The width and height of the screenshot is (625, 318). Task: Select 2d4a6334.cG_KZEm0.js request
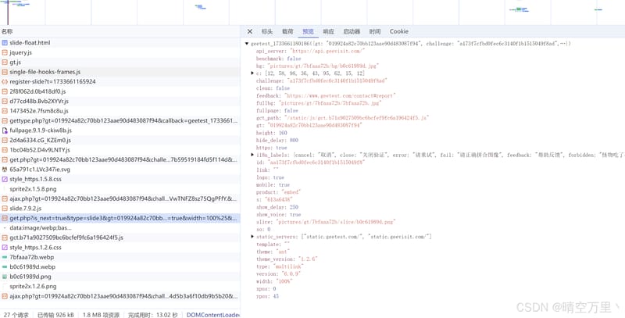pyautogui.click(x=120, y=141)
